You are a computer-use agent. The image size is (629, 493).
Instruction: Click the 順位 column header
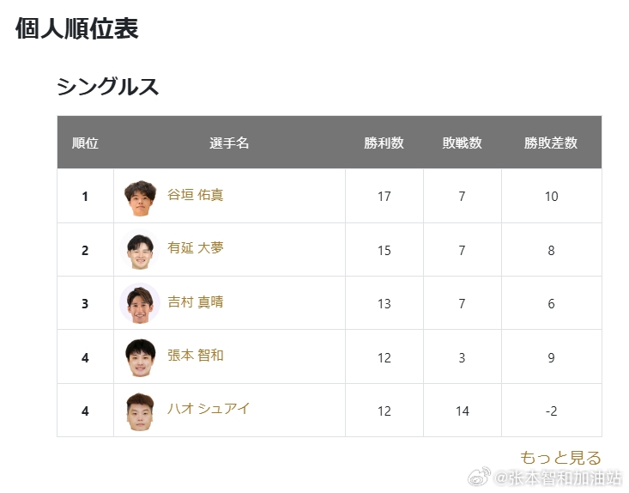point(85,143)
